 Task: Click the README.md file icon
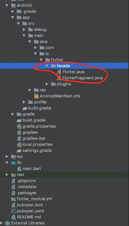click(x=14, y=217)
